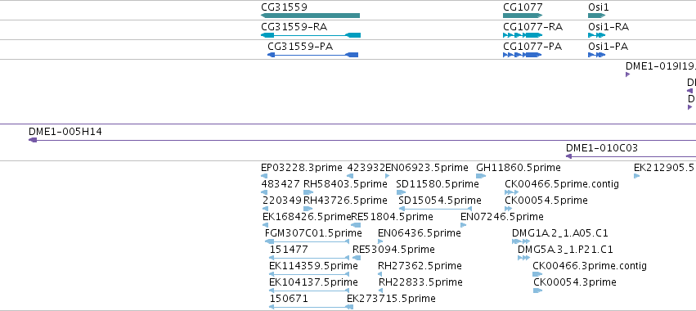Click the SD15054.5prime EST feature line
Viewport: 696px width, 311px height.
click(434, 209)
